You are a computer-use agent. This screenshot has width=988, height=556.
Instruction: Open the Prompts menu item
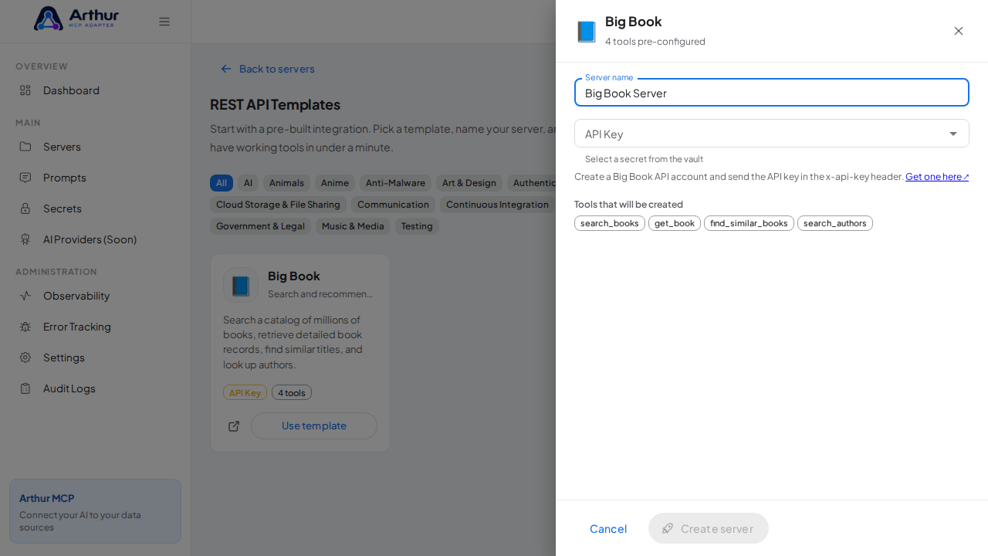pyautogui.click(x=96, y=178)
